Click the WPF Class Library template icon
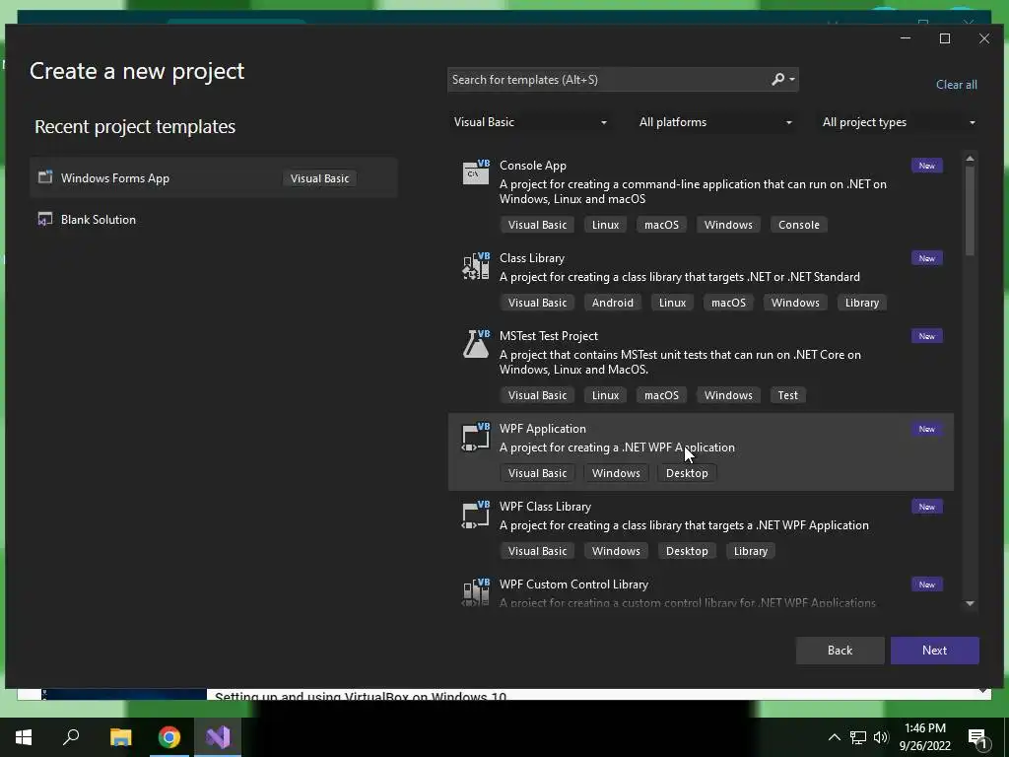This screenshot has width=1009, height=757. click(476, 515)
